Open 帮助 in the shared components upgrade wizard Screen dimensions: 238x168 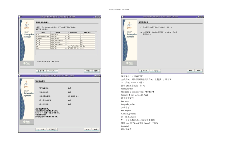[x=96, y=71]
